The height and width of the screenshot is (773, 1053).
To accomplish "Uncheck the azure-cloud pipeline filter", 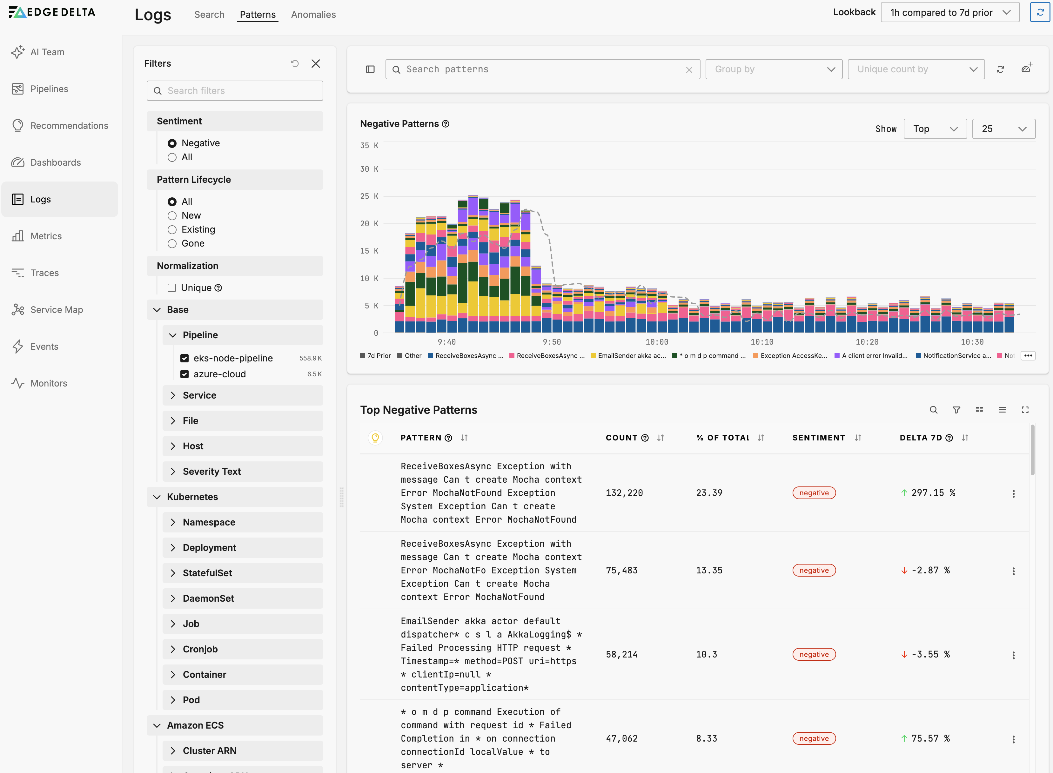I will (x=184, y=374).
